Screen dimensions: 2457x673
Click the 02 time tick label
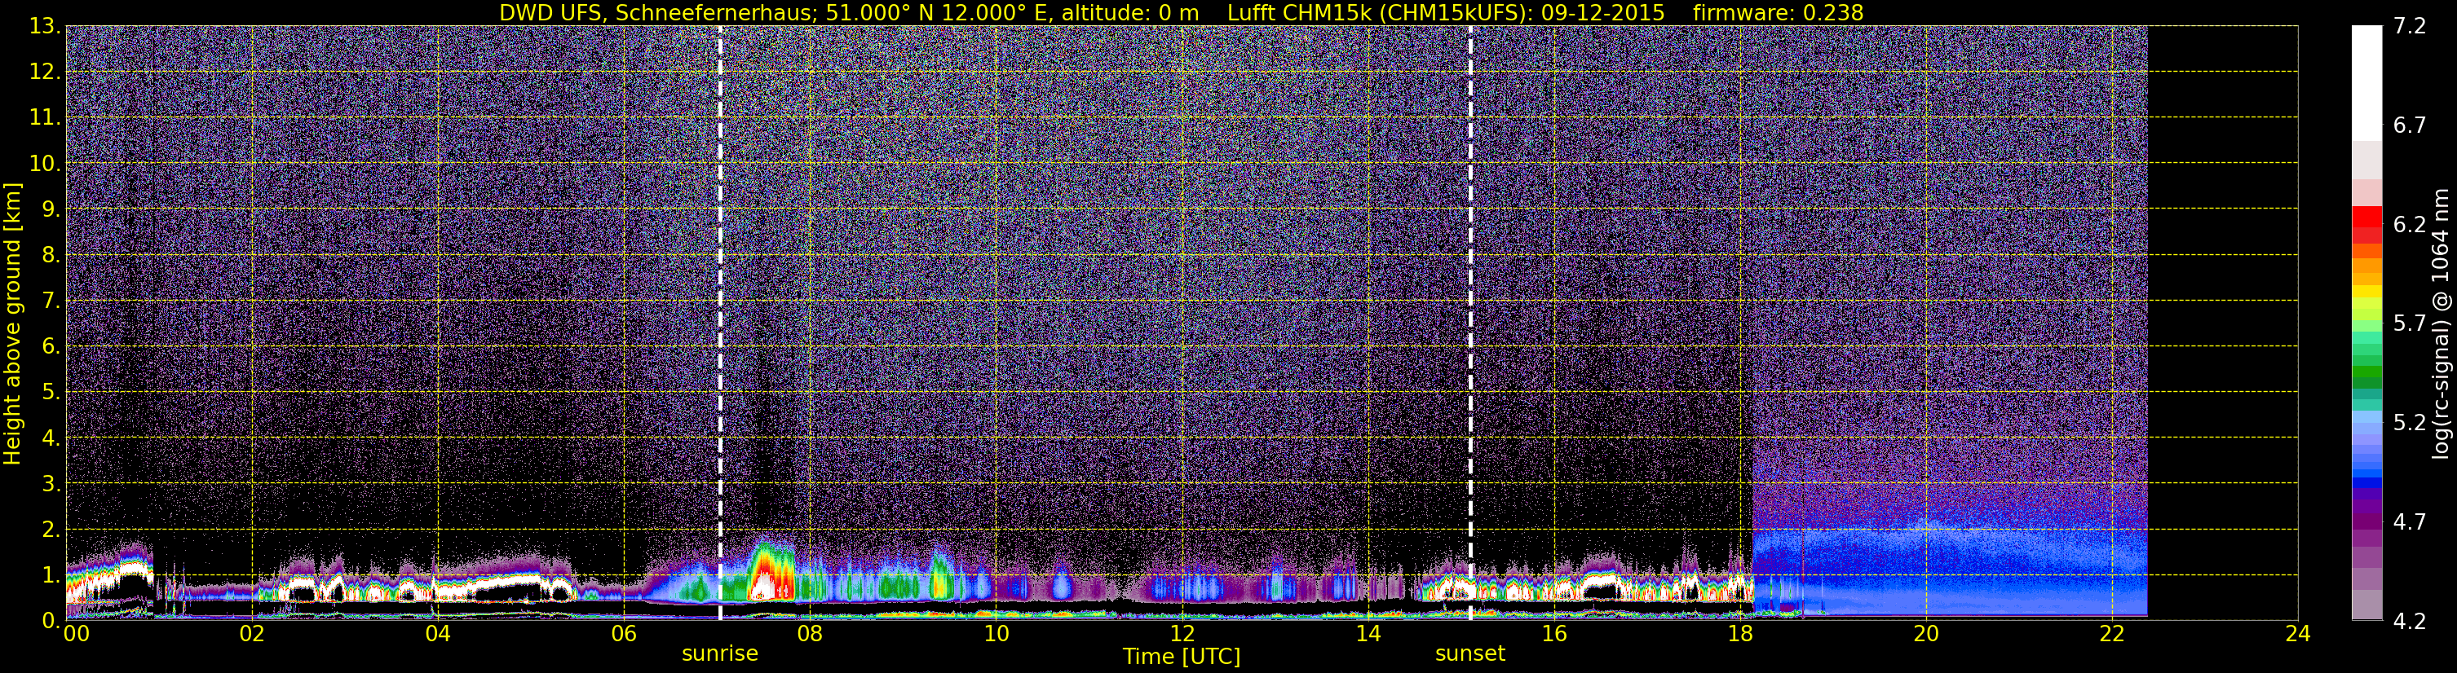[x=251, y=634]
